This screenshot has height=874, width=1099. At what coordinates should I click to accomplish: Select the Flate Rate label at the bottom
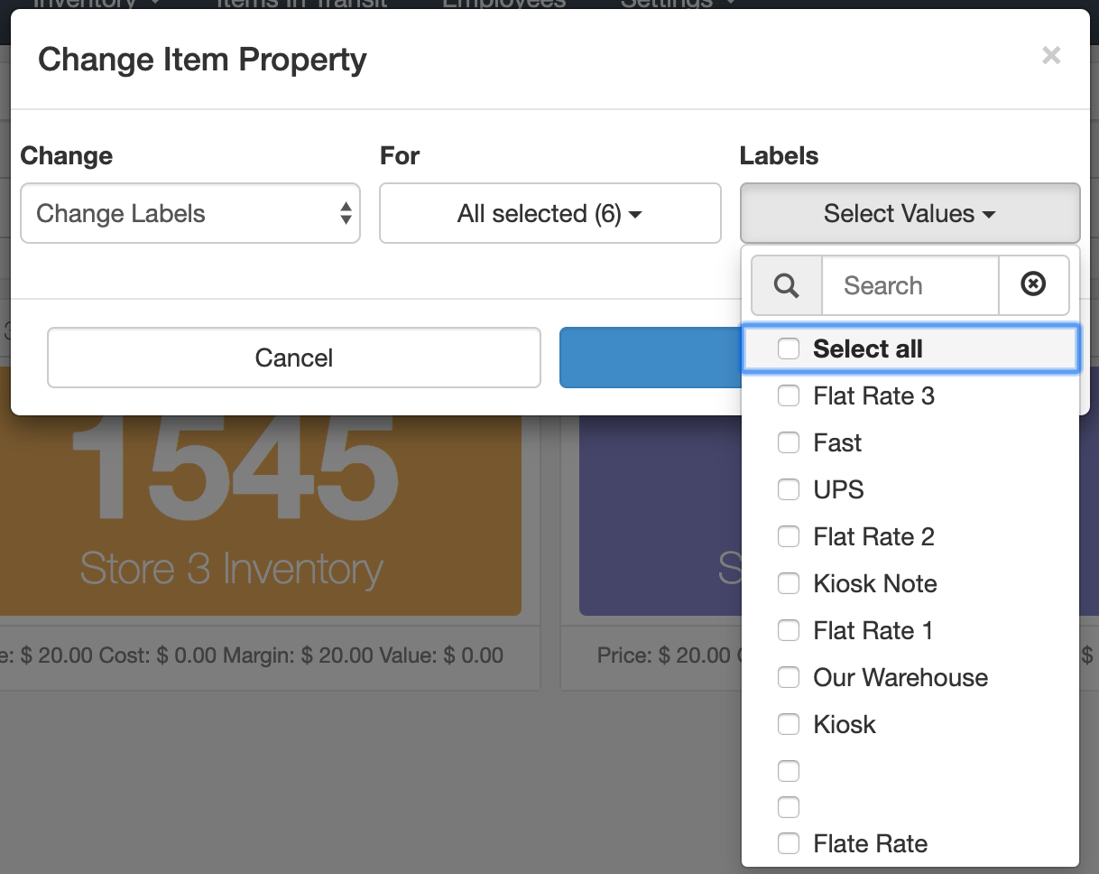pos(788,843)
